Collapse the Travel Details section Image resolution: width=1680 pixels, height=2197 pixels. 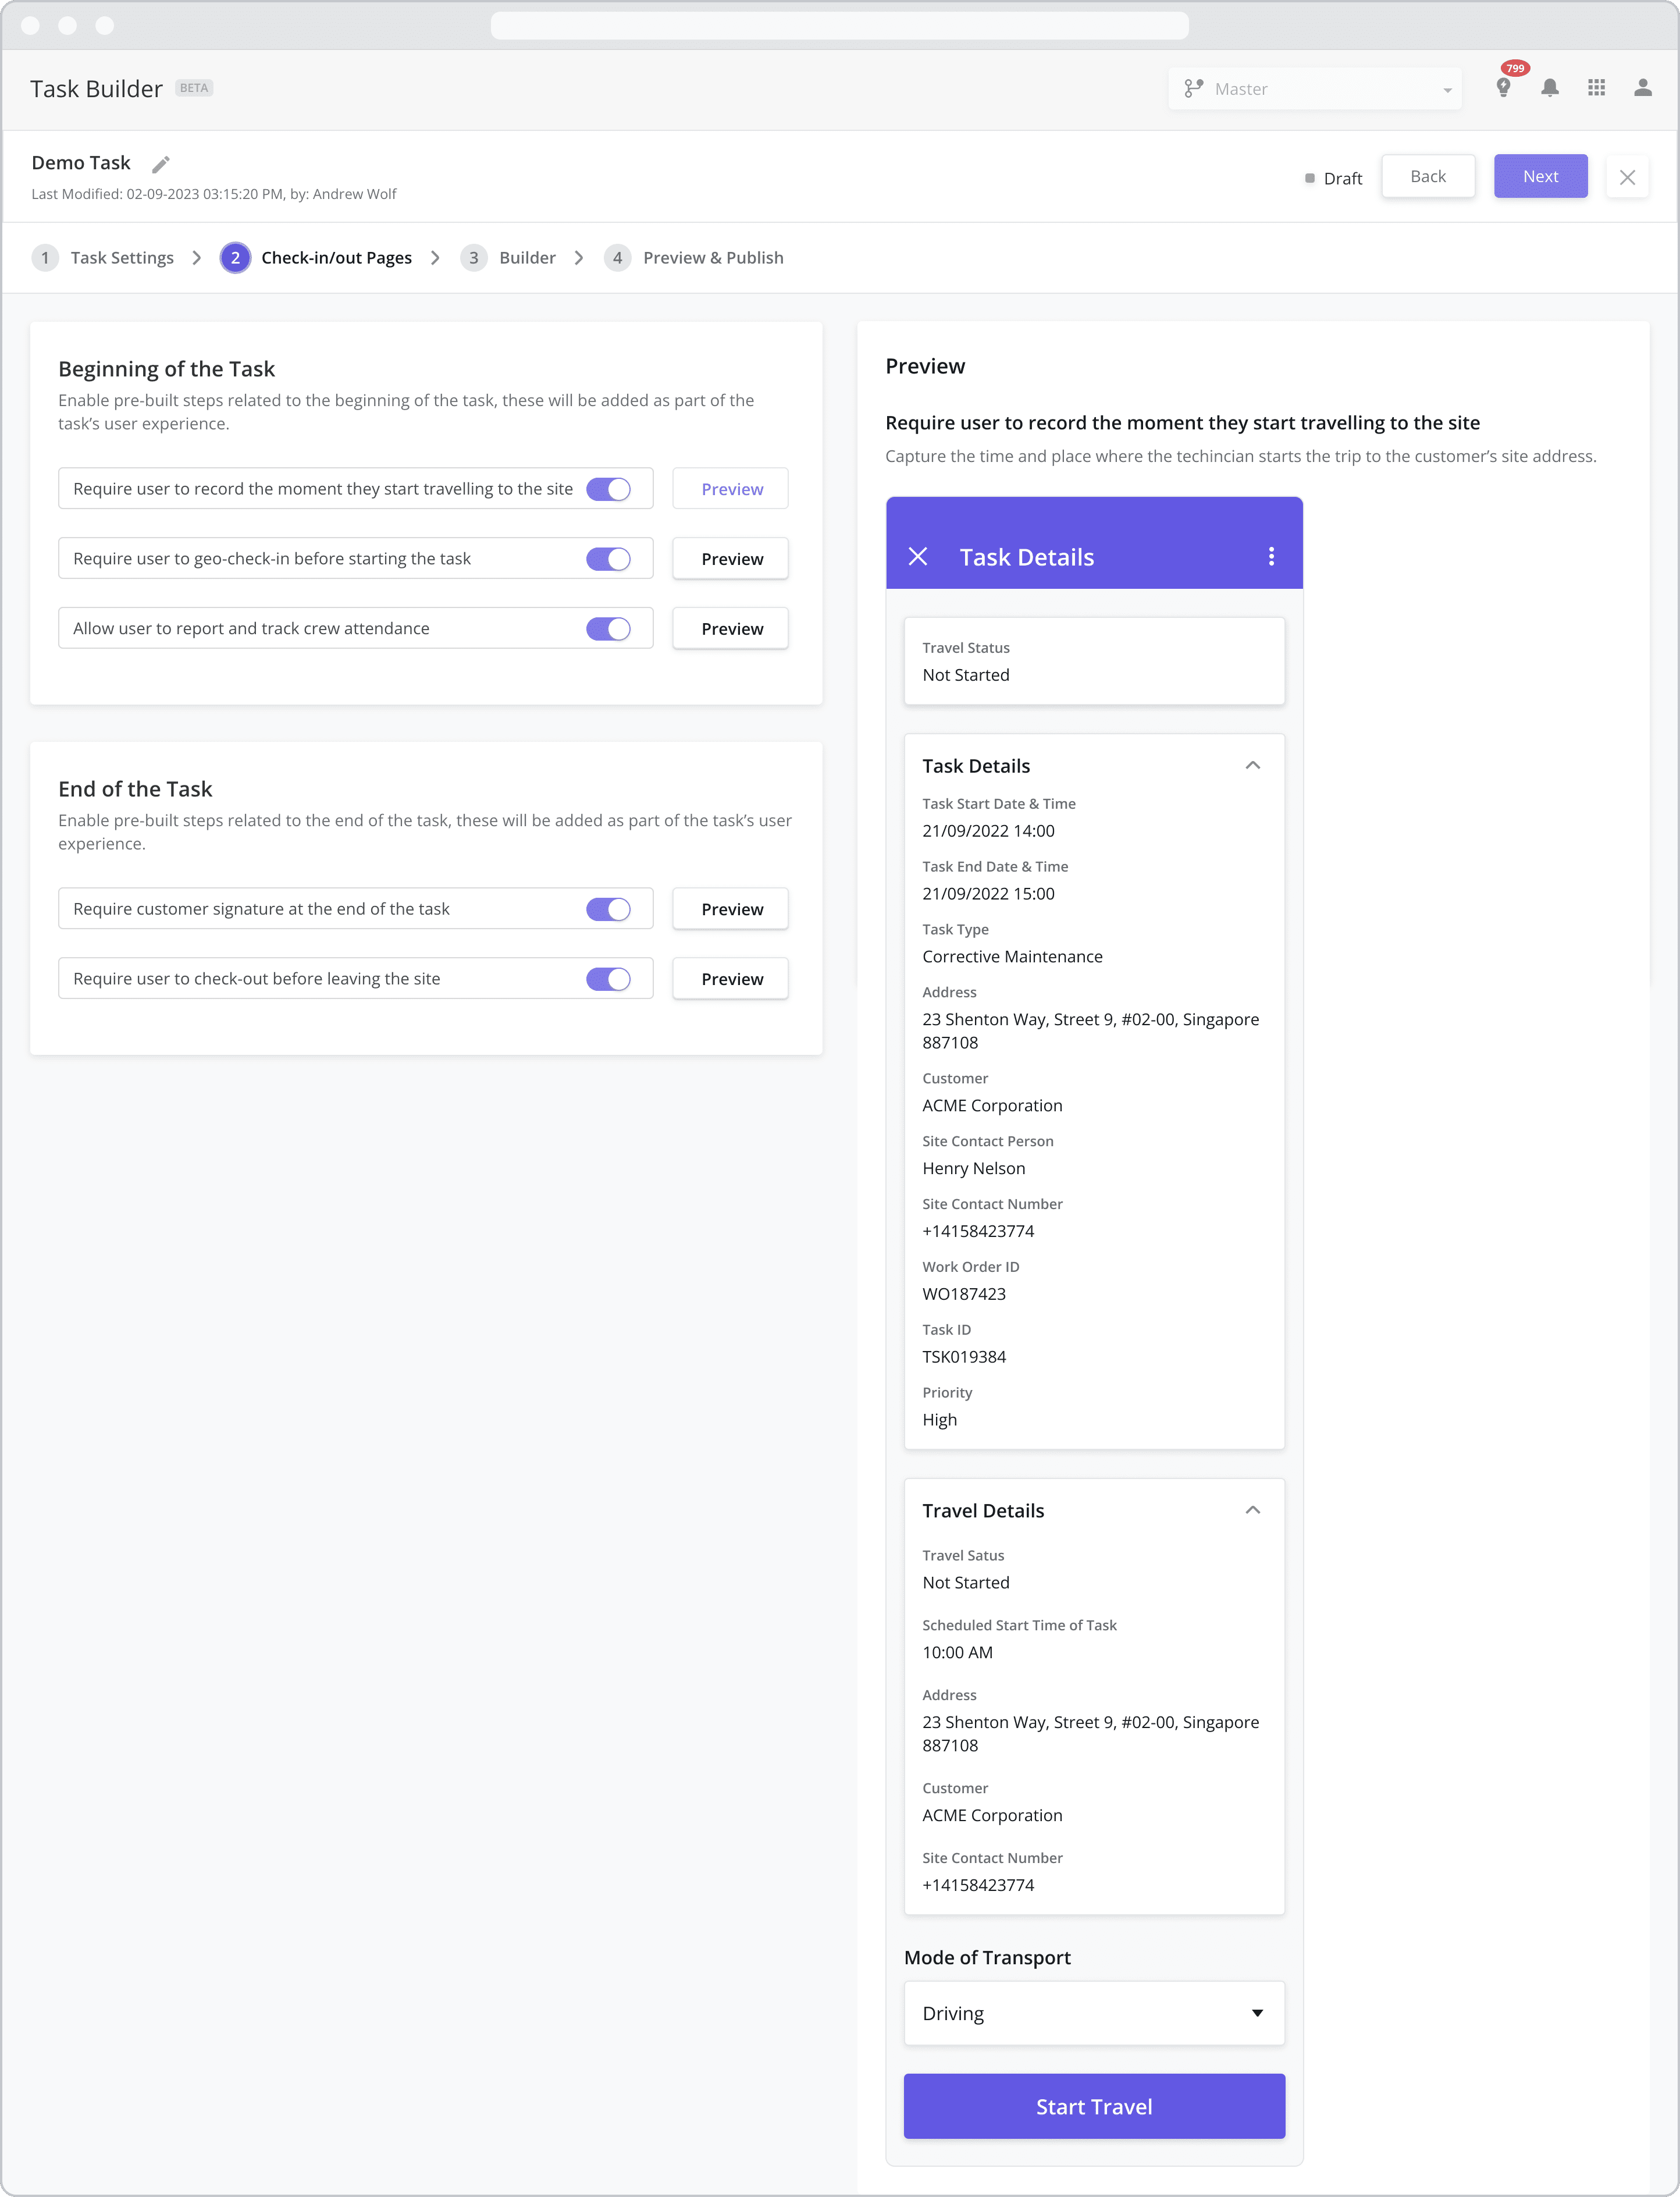pyautogui.click(x=1253, y=1510)
